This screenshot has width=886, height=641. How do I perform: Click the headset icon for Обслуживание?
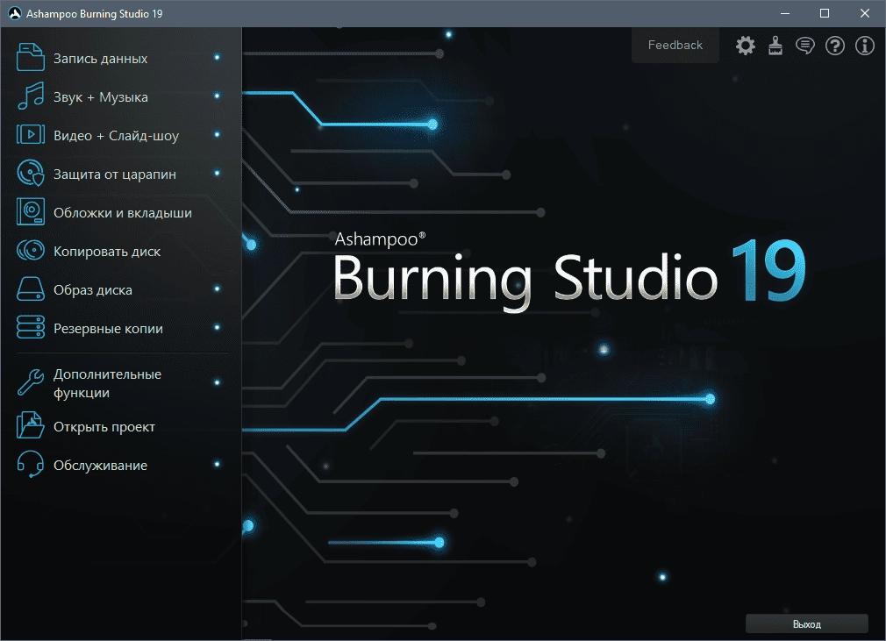[31, 464]
